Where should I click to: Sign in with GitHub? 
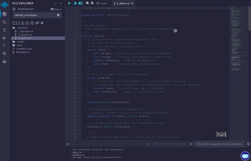point(56,9)
